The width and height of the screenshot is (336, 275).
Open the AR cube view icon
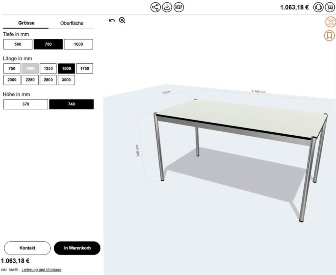(x=330, y=22)
